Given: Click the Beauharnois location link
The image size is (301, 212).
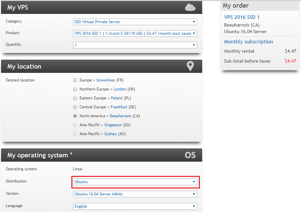Looking at the screenshot, I should (x=120, y=116).
